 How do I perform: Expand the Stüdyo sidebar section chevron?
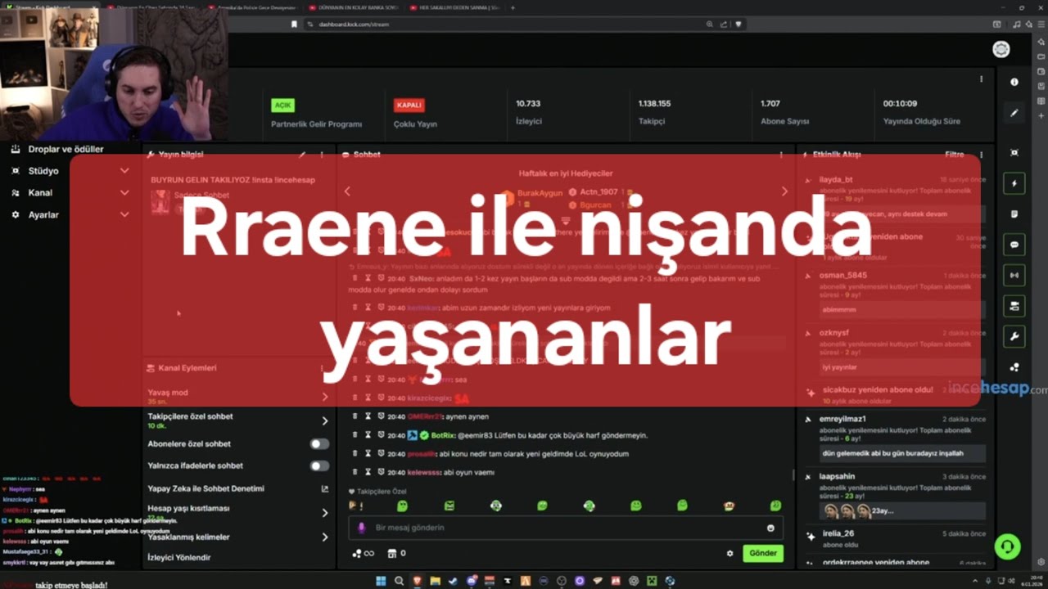coord(124,171)
